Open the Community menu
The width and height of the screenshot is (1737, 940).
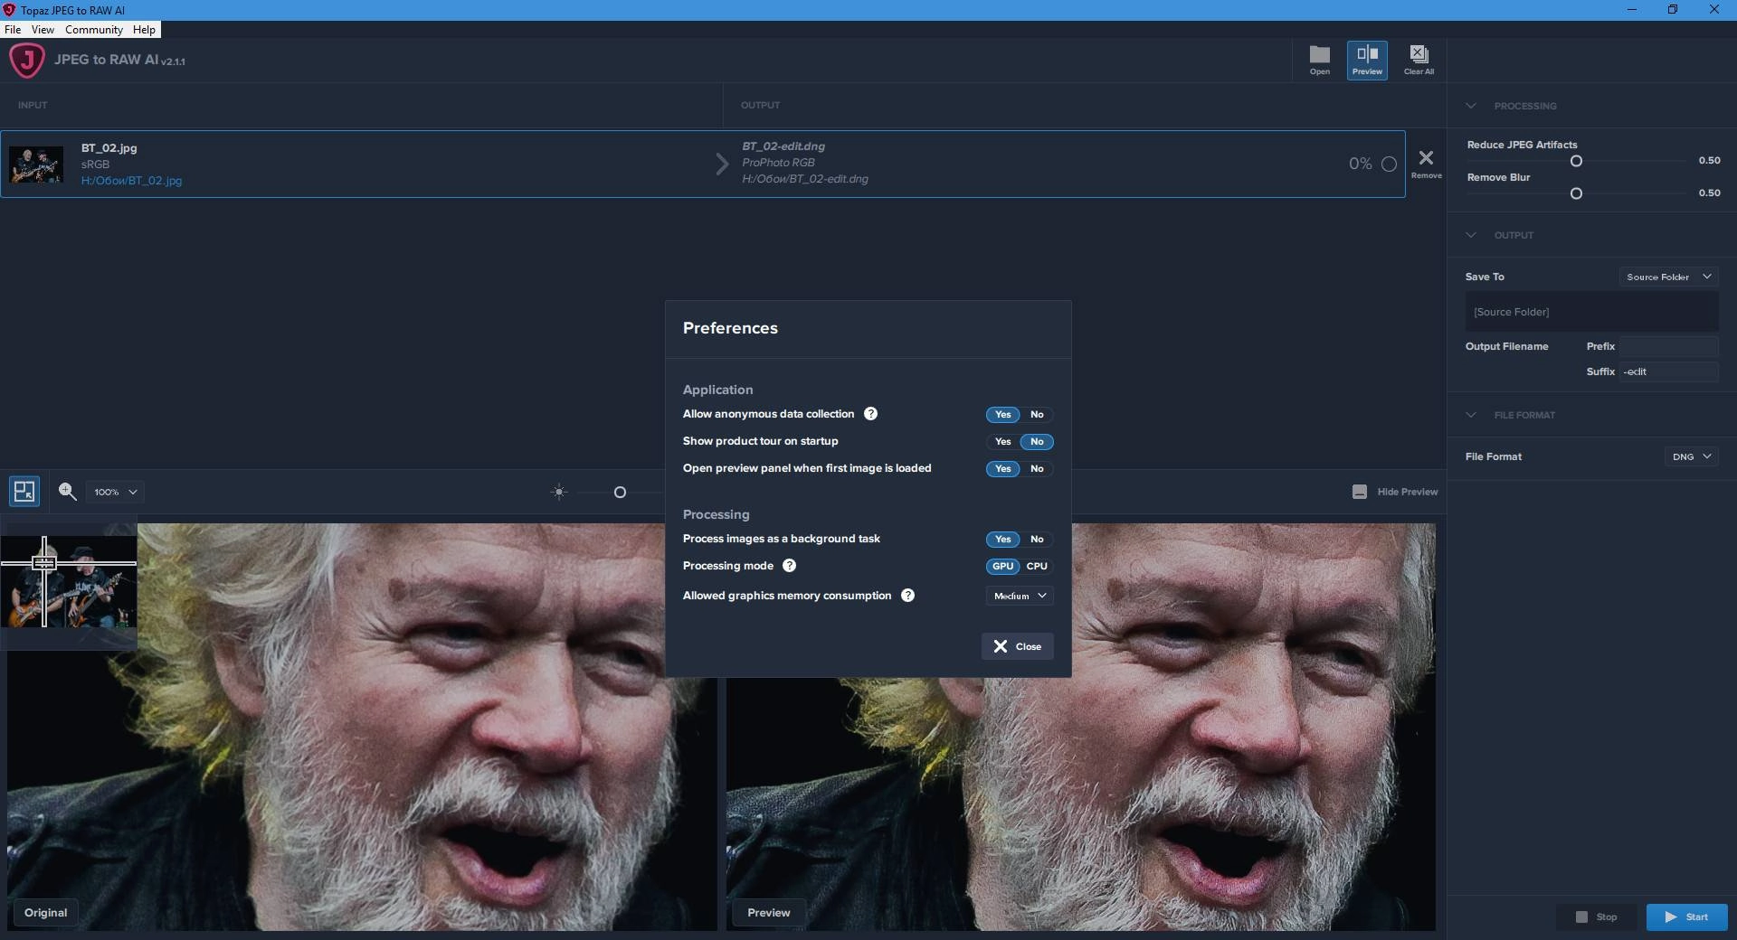[93, 29]
